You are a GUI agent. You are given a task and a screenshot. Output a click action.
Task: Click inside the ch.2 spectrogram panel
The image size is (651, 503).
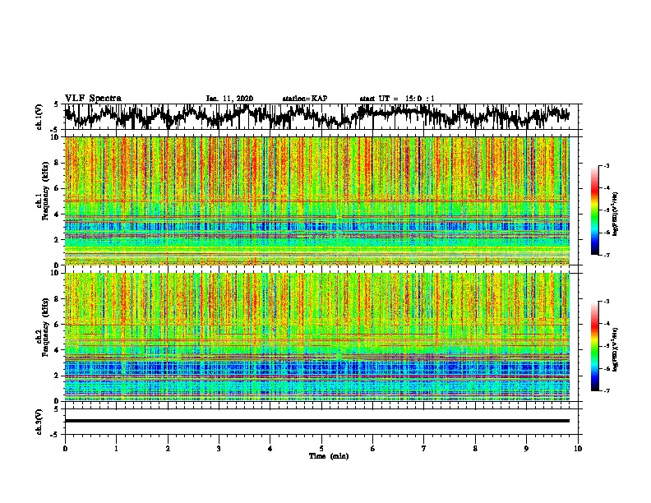point(316,337)
